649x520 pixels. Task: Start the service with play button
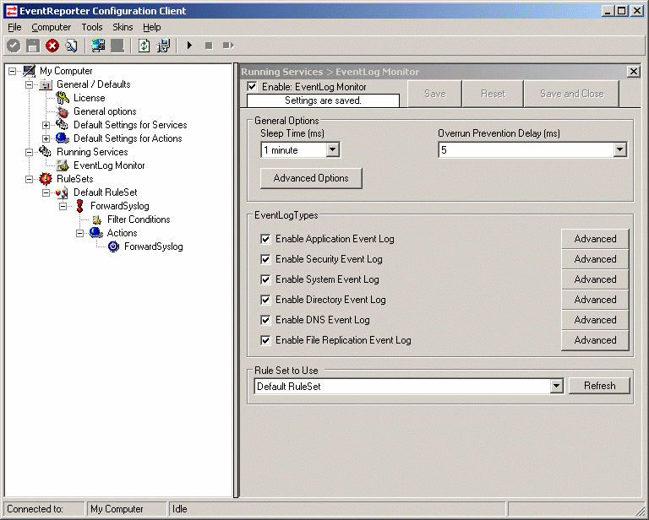coord(189,46)
